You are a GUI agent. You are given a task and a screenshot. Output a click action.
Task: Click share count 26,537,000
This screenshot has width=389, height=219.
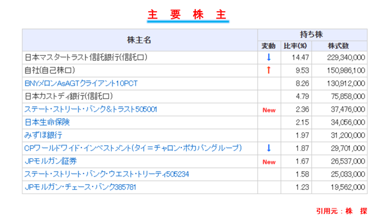348,161
